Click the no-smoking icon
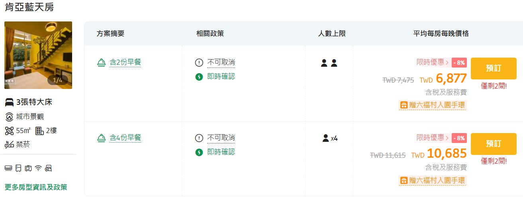This screenshot has width=523, height=199. pyautogui.click(x=9, y=145)
